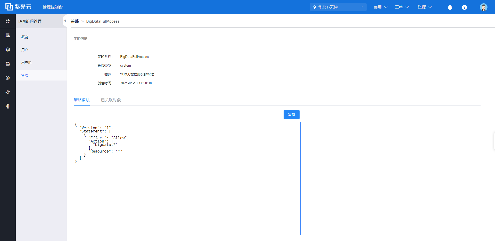The image size is (495, 241).
Task: Click the 复制 button
Action: coord(291,115)
